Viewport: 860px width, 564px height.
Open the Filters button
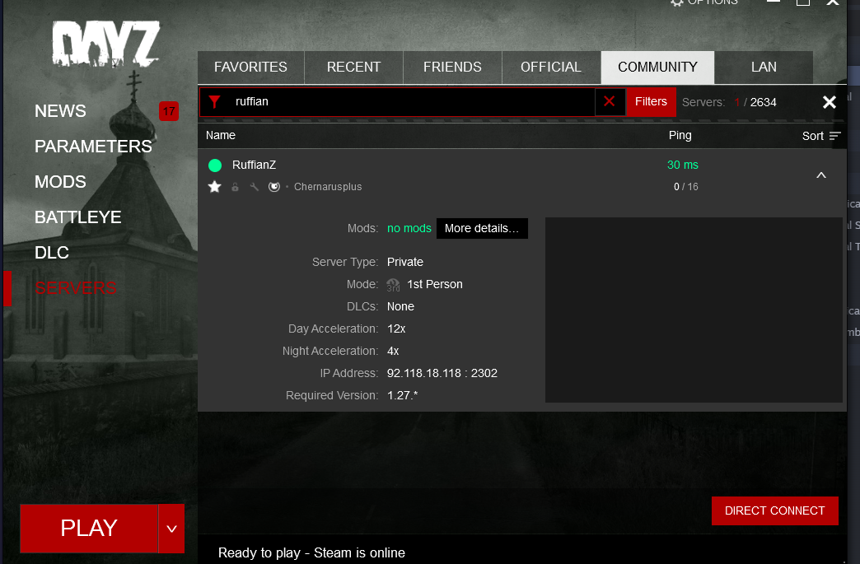point(651,101)
